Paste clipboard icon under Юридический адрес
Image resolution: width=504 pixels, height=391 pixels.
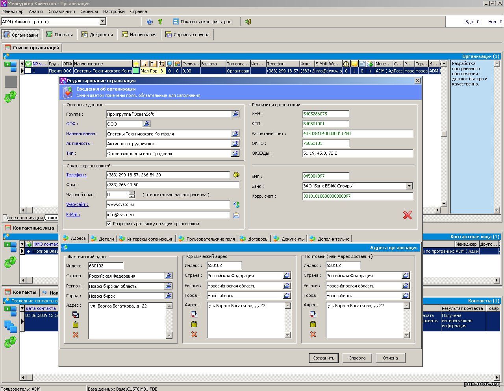pos(194,324)
